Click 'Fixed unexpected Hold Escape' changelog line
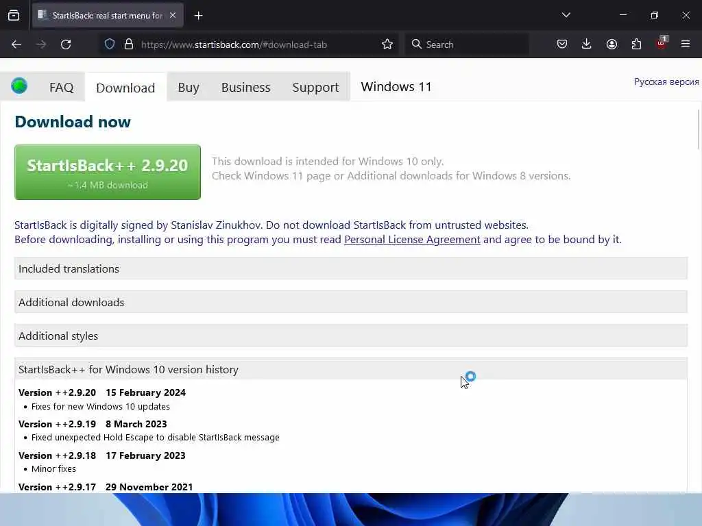 (156, 438)
